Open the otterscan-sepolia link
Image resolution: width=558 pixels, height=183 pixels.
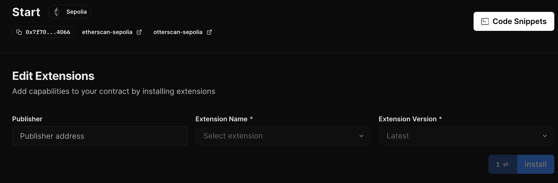tap(178, 32)
